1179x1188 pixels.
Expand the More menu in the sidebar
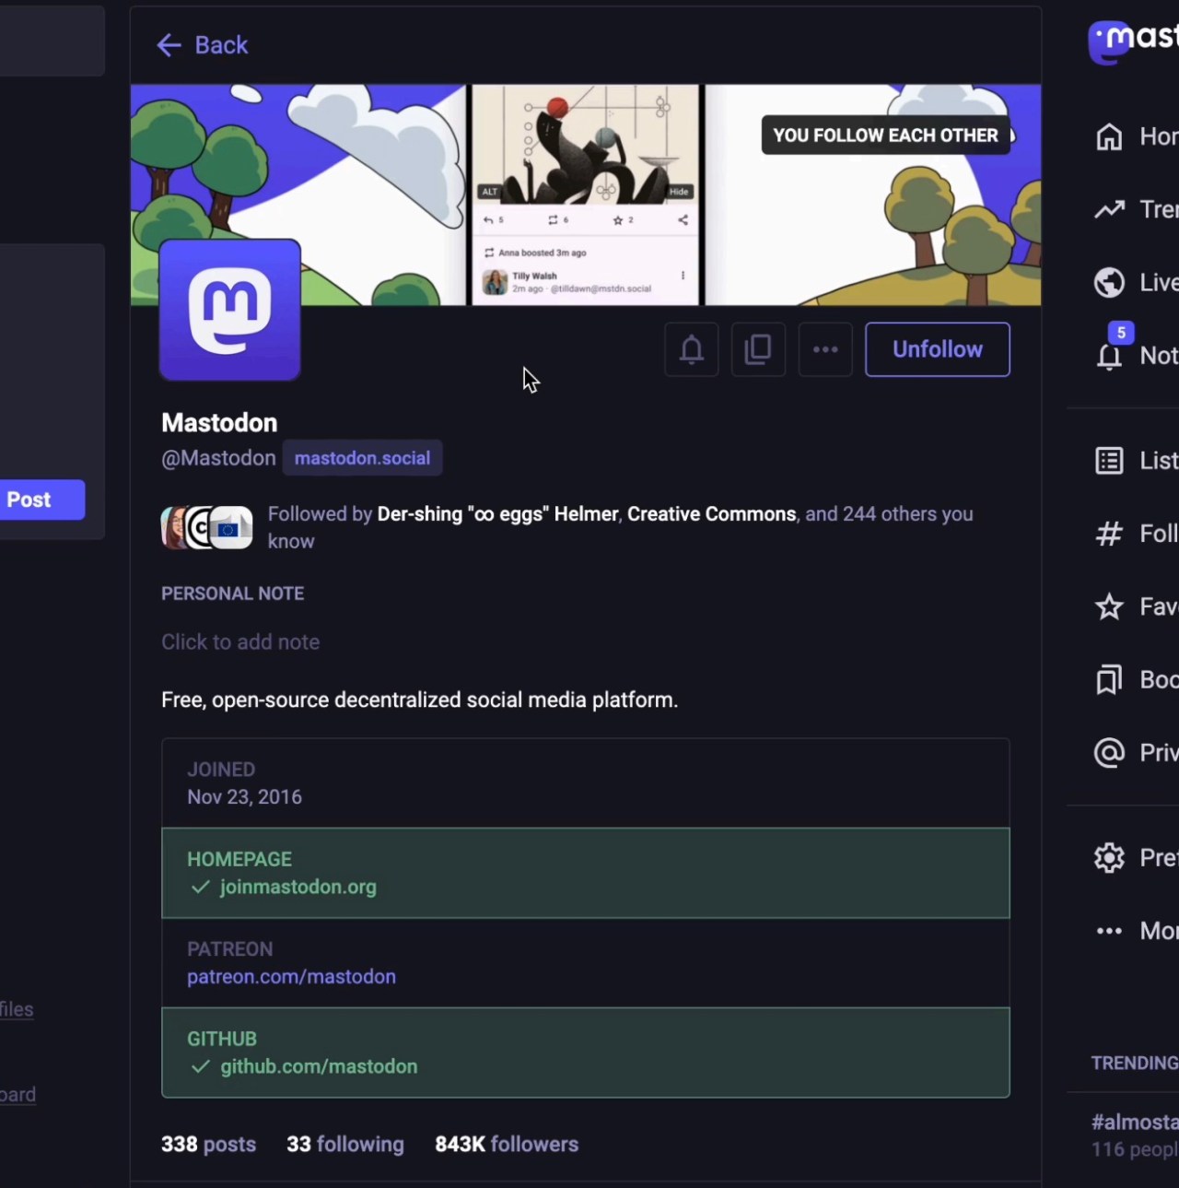(1109, 931)
